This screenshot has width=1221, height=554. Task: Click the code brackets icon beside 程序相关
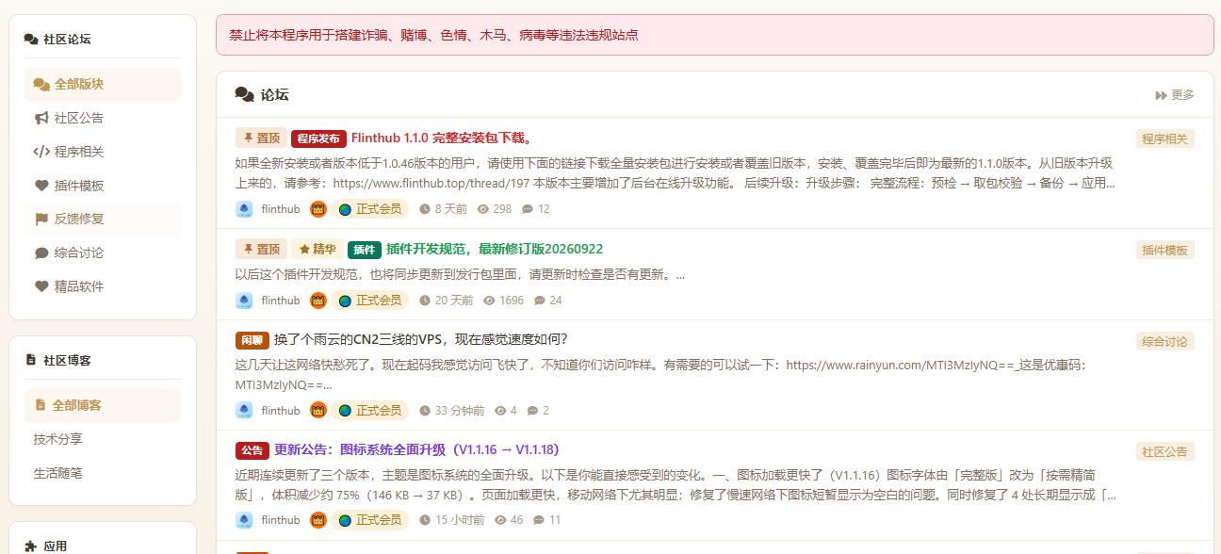tap(41, 152)
